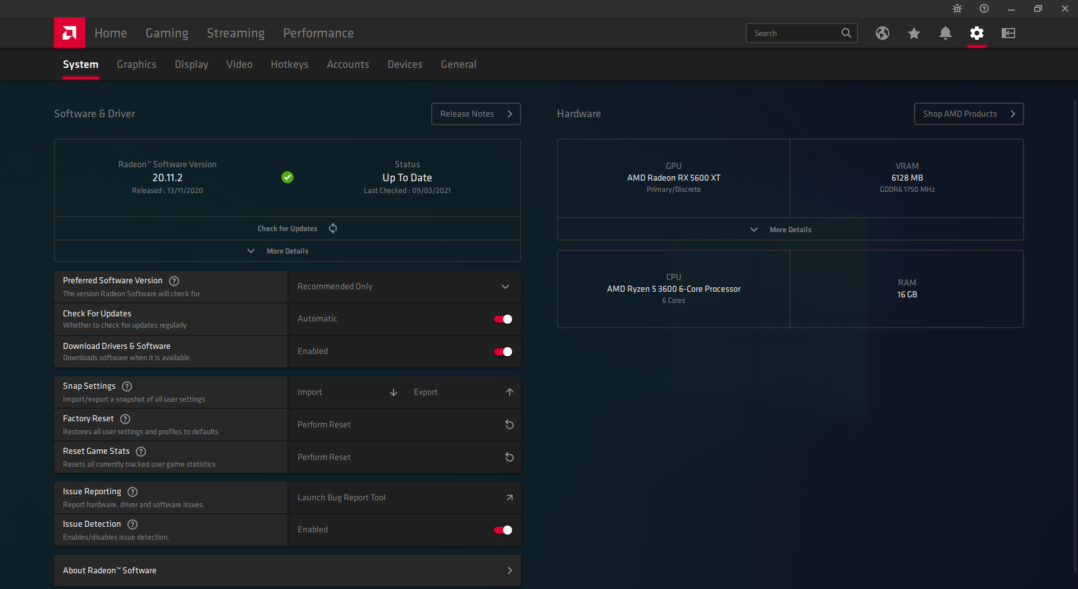Open the AMD Radeon home logo
Screen dimensions: 1078x589
click(69, 33)
